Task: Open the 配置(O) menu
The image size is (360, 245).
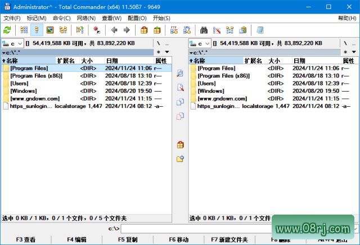Action: tap(137, 18)
